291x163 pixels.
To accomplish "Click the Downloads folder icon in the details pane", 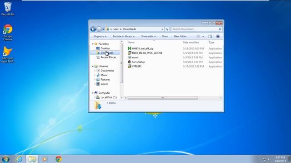I will coord(98,105).
